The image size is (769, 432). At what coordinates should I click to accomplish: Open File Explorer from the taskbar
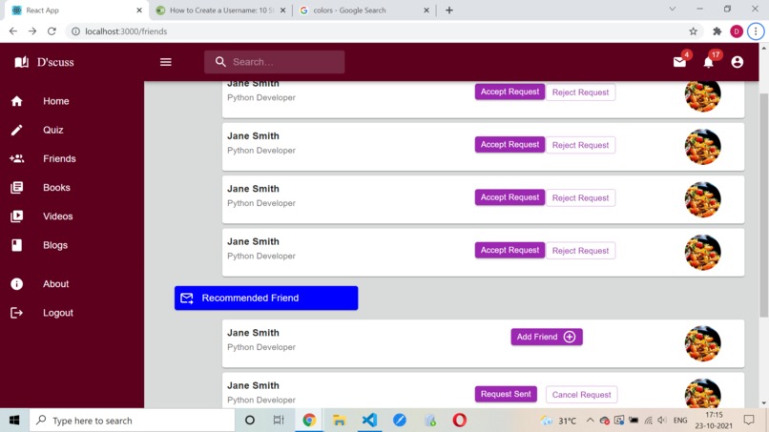click(339, 421)
